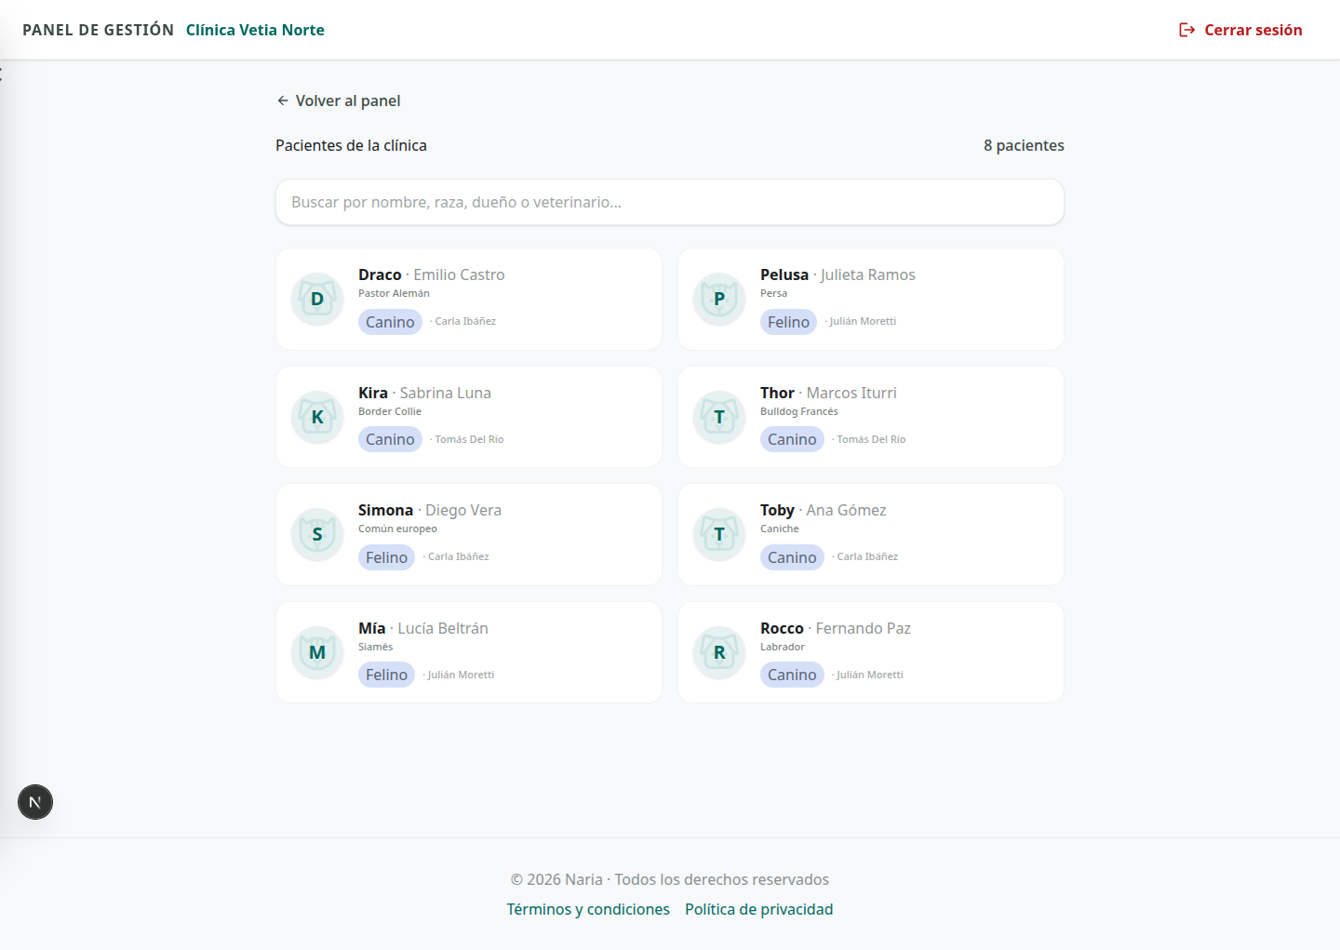Screen dimensions: 1340x950
Task: Open Términos y condiciones link
Action: pos(588,909)
